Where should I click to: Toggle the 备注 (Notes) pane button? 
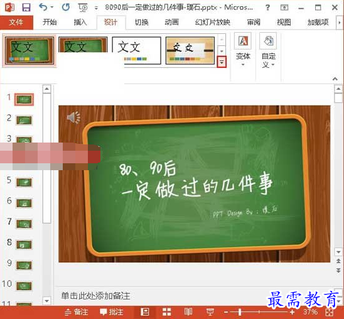coord(77,312)
